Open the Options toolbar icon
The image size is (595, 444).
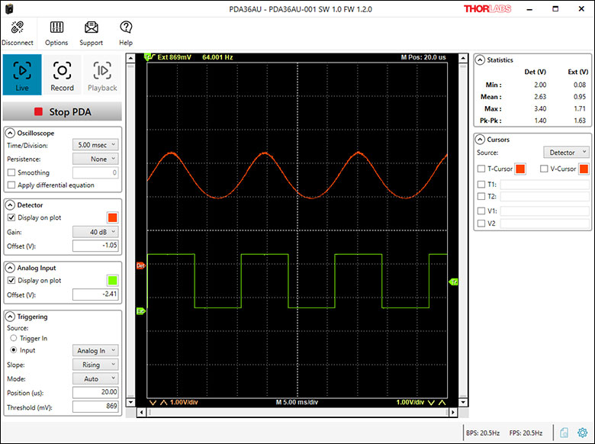point(56,28)
